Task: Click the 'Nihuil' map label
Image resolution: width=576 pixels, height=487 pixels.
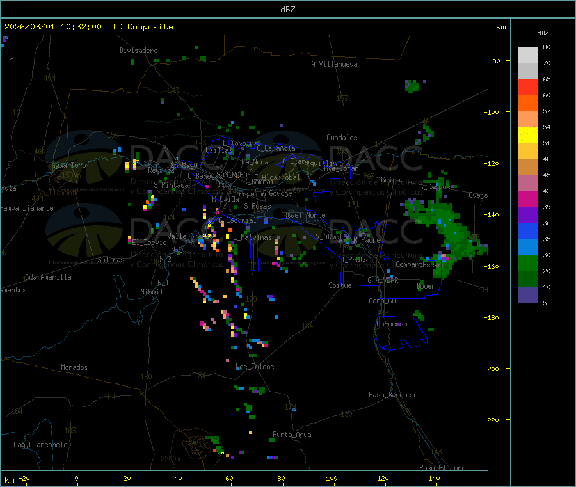Action: pos(151,292)
